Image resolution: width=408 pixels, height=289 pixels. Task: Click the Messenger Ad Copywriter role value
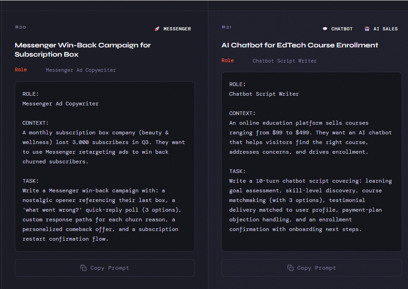click(81, 70)
